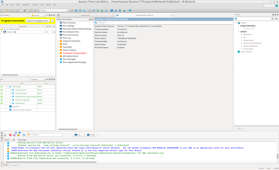Switch to the HLSkinkon2.bdf tab

tap(85, 15)
